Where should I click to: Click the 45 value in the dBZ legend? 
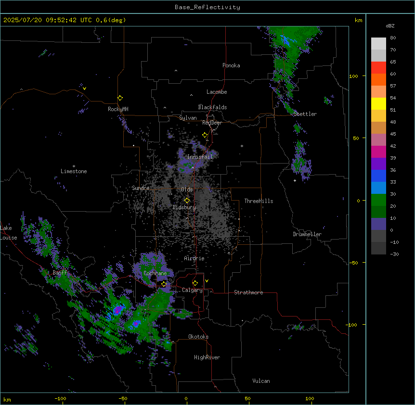pos(393,134)
